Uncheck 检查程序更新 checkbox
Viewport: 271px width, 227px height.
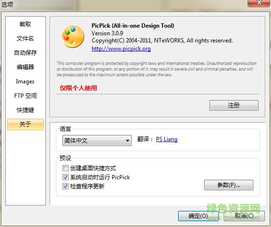coord(65,186)
